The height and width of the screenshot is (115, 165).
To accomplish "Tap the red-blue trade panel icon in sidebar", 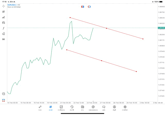I will 4,100.
